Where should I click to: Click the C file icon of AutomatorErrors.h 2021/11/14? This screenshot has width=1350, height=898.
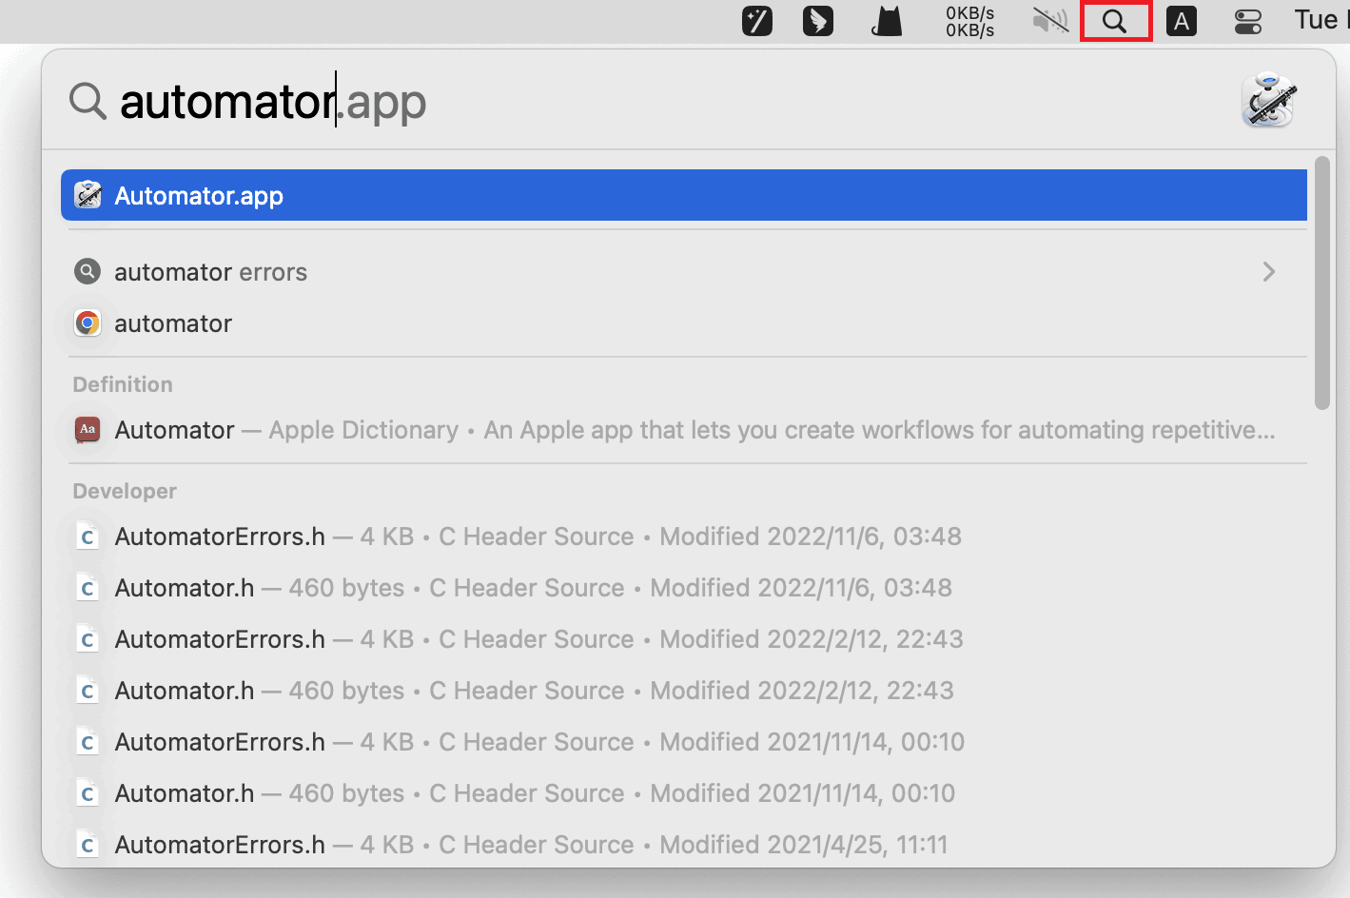pos(88,742)
